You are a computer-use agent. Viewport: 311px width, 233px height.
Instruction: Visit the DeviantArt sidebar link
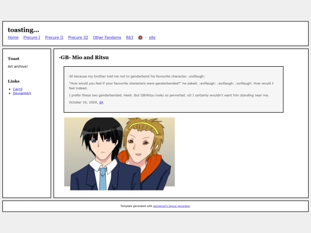pyautogui.click(x=22, y=93)
